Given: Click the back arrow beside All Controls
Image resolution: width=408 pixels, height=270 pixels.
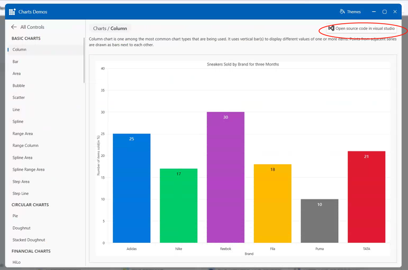Looking at the screenshot, I should point(14,27).
